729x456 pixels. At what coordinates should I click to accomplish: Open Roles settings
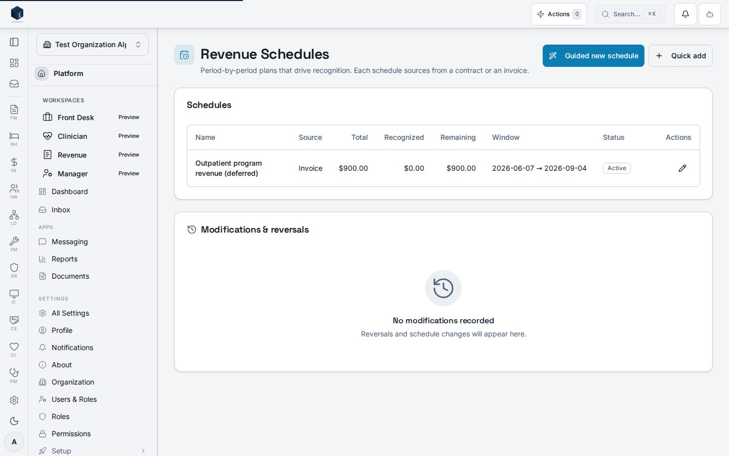coord(93,416)
